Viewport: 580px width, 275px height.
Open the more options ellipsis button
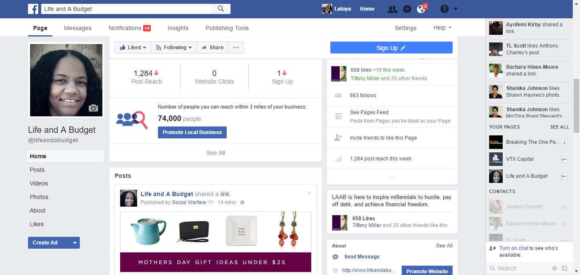coord(236,48)
